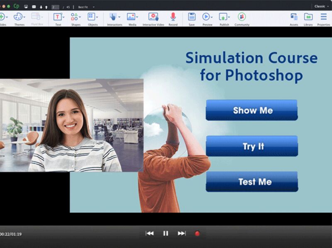Click the Show Me button
The image size is (332, 248).
pyautogui.click(x=252, y=110)
